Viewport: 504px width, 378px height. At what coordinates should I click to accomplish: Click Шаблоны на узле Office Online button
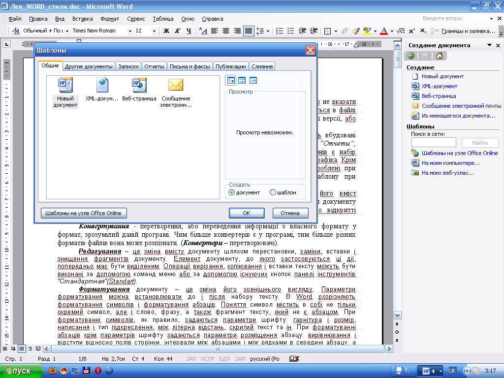pyautogui.click(x=84, y=213)
